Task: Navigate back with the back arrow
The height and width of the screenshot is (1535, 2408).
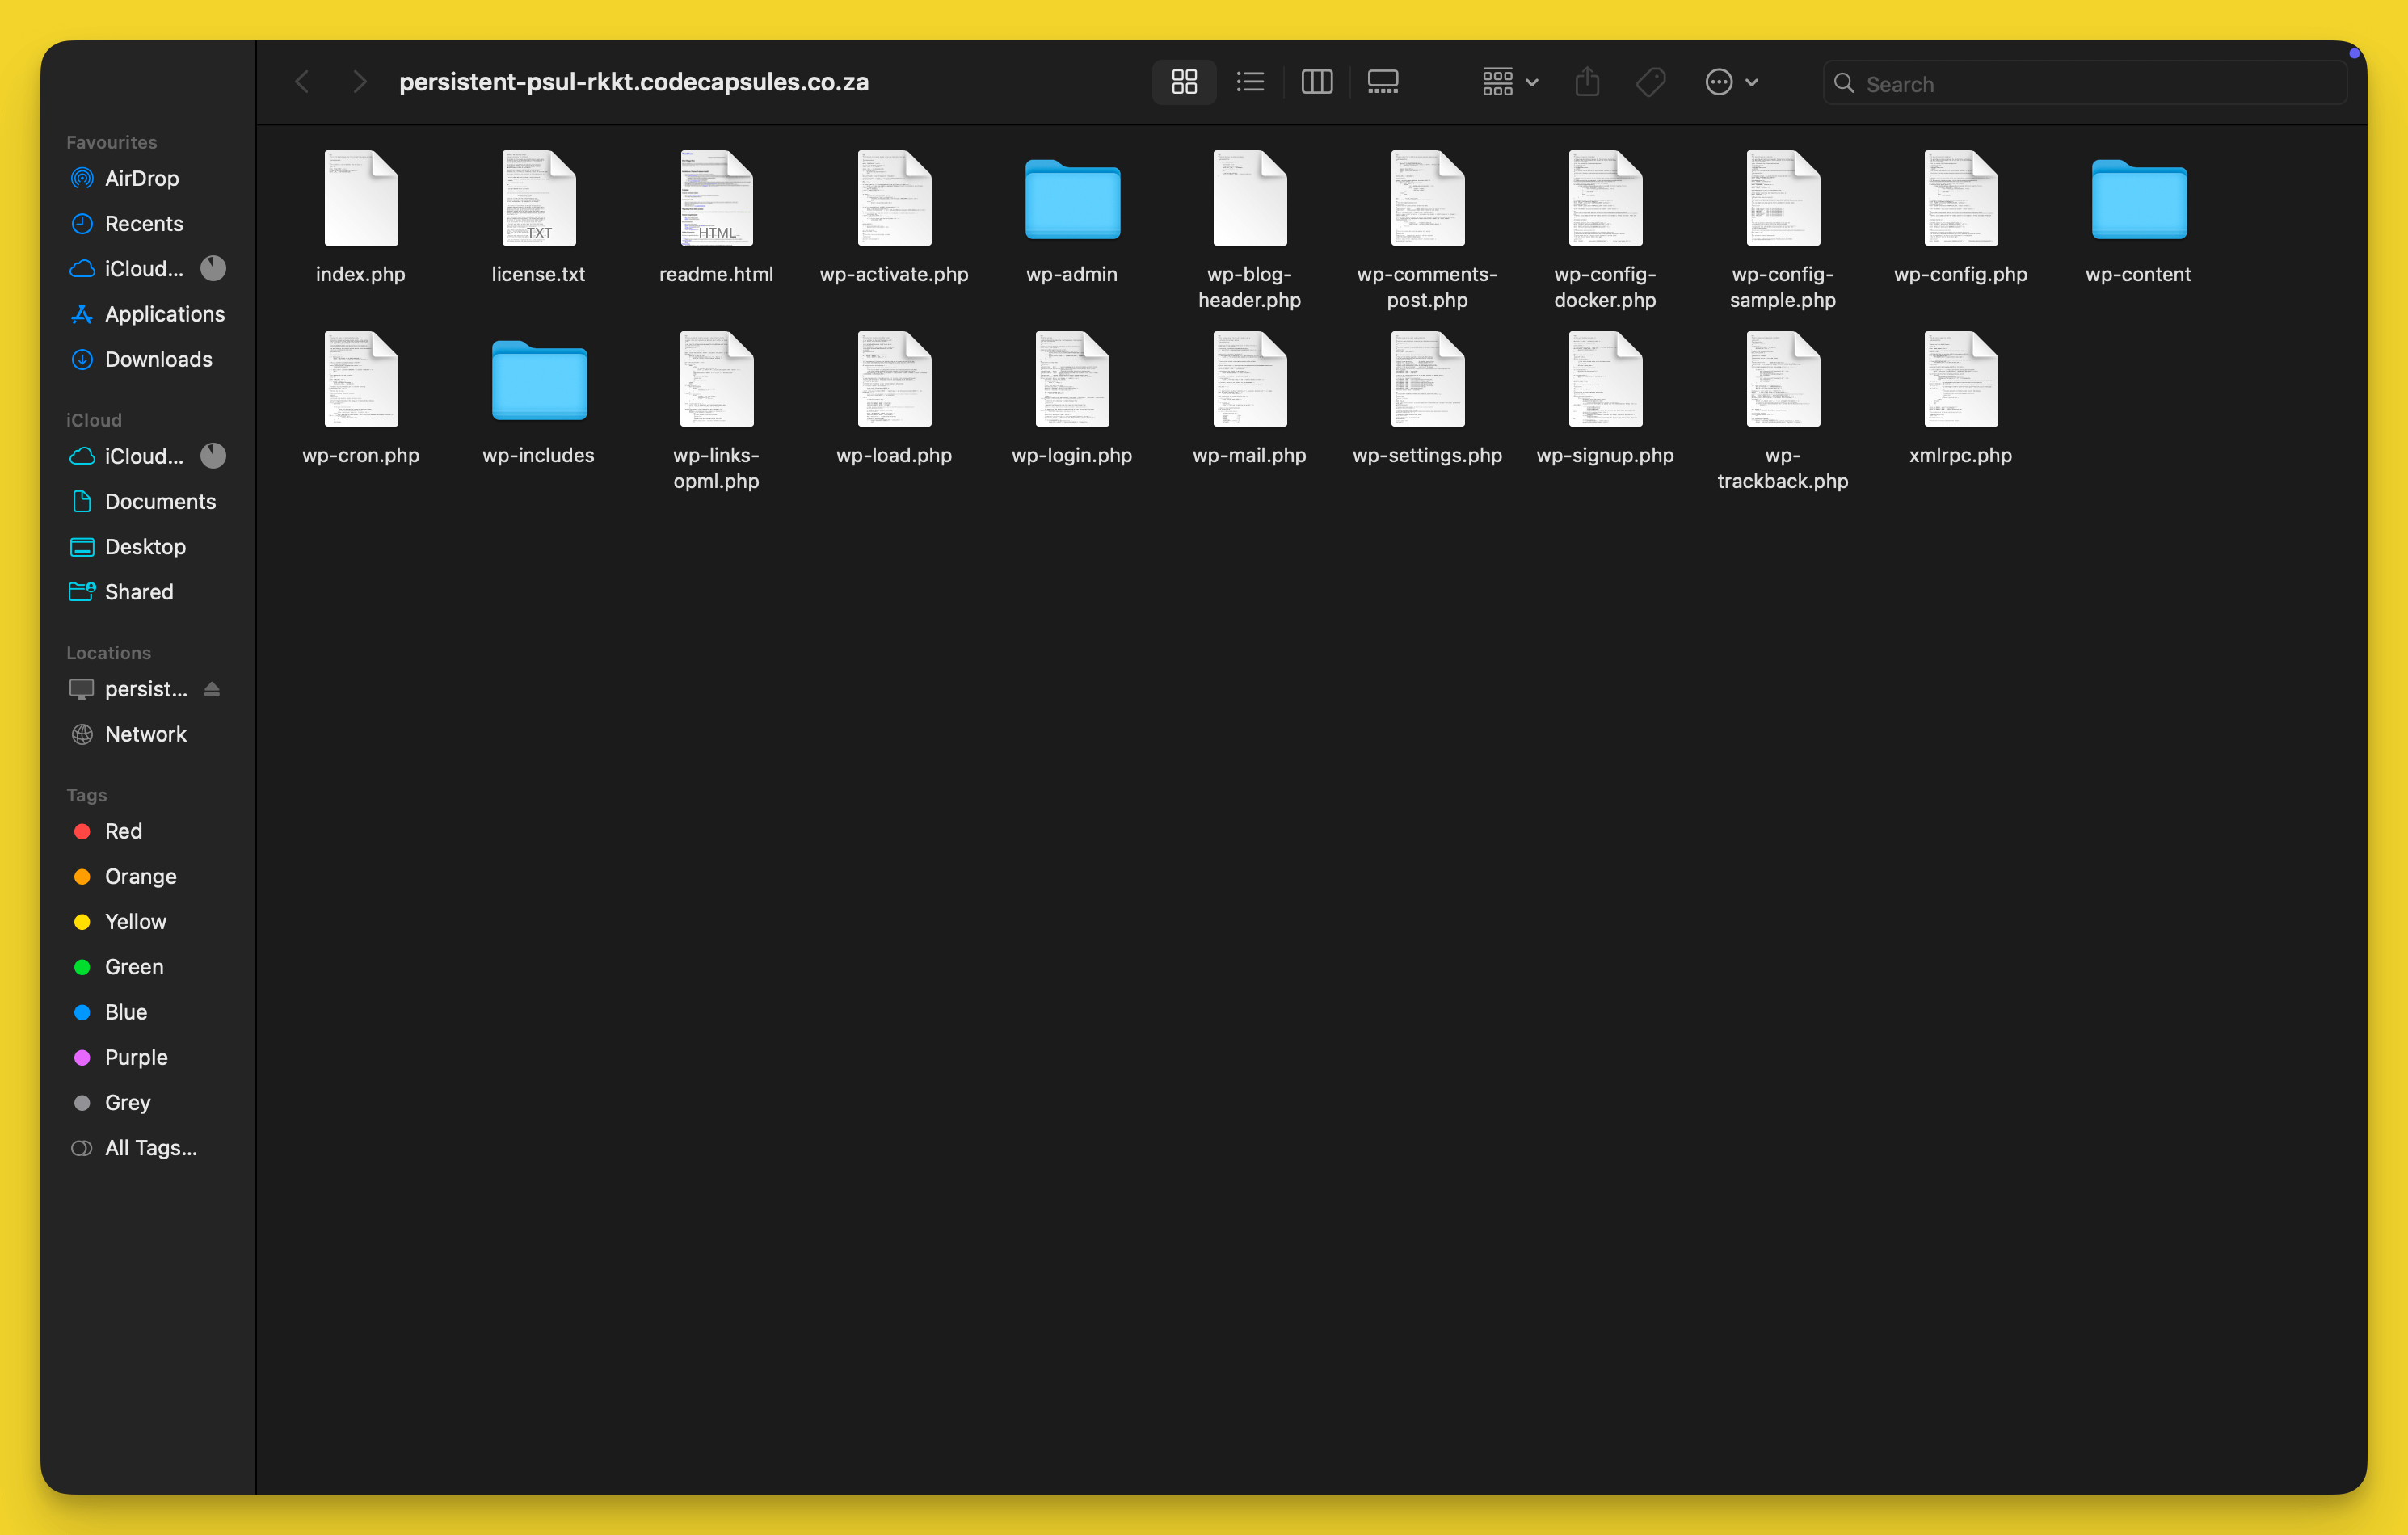Action: coord(302,82)
